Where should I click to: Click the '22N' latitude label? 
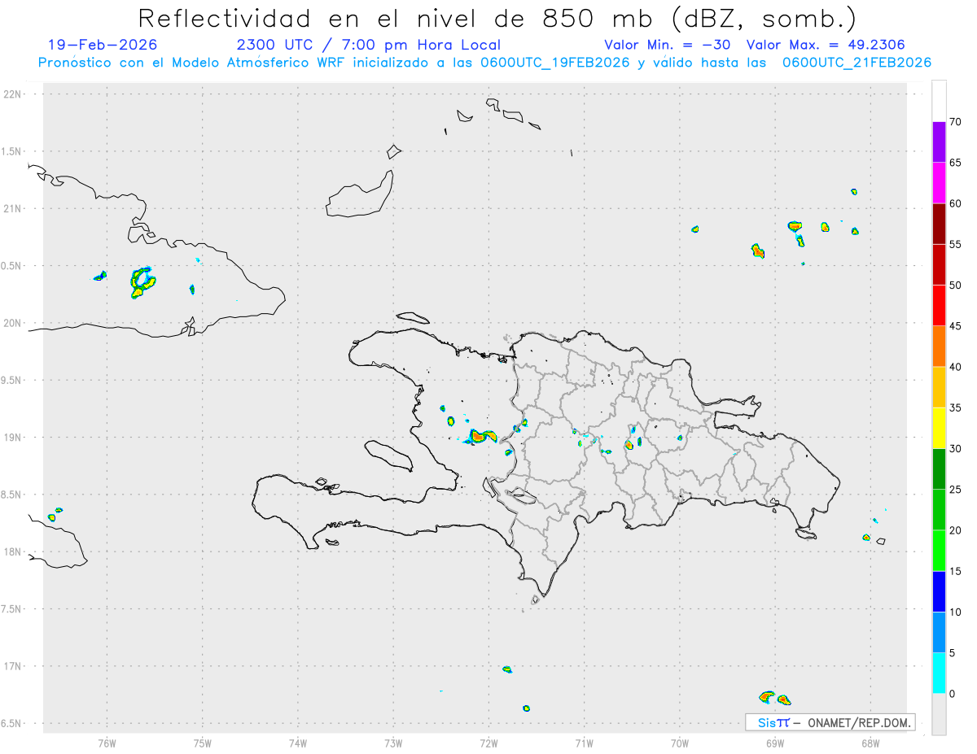click(x=13, y=94)
